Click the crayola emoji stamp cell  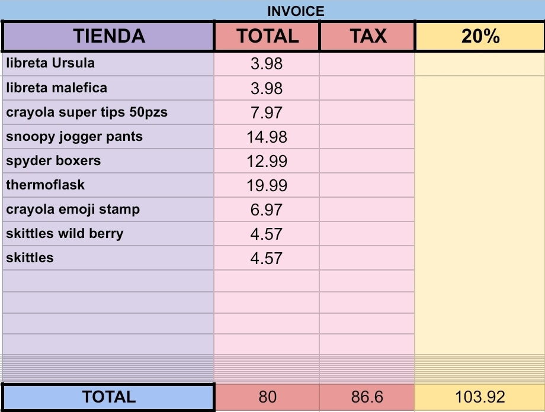click(108, 210)
